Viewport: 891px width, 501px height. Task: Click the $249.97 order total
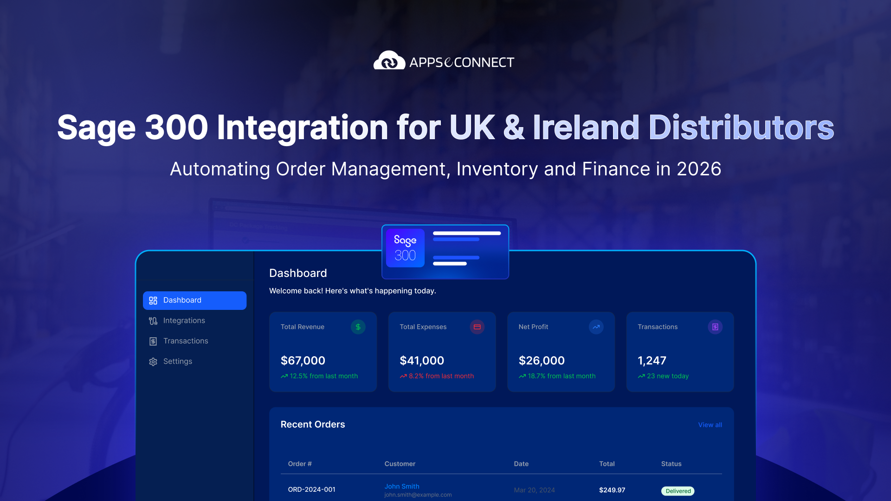click(x=612, y=489)
